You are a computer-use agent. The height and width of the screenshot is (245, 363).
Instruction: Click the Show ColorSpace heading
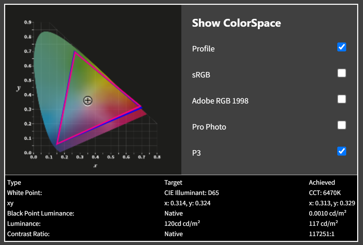pyautogui.click(x=236, y=23)
